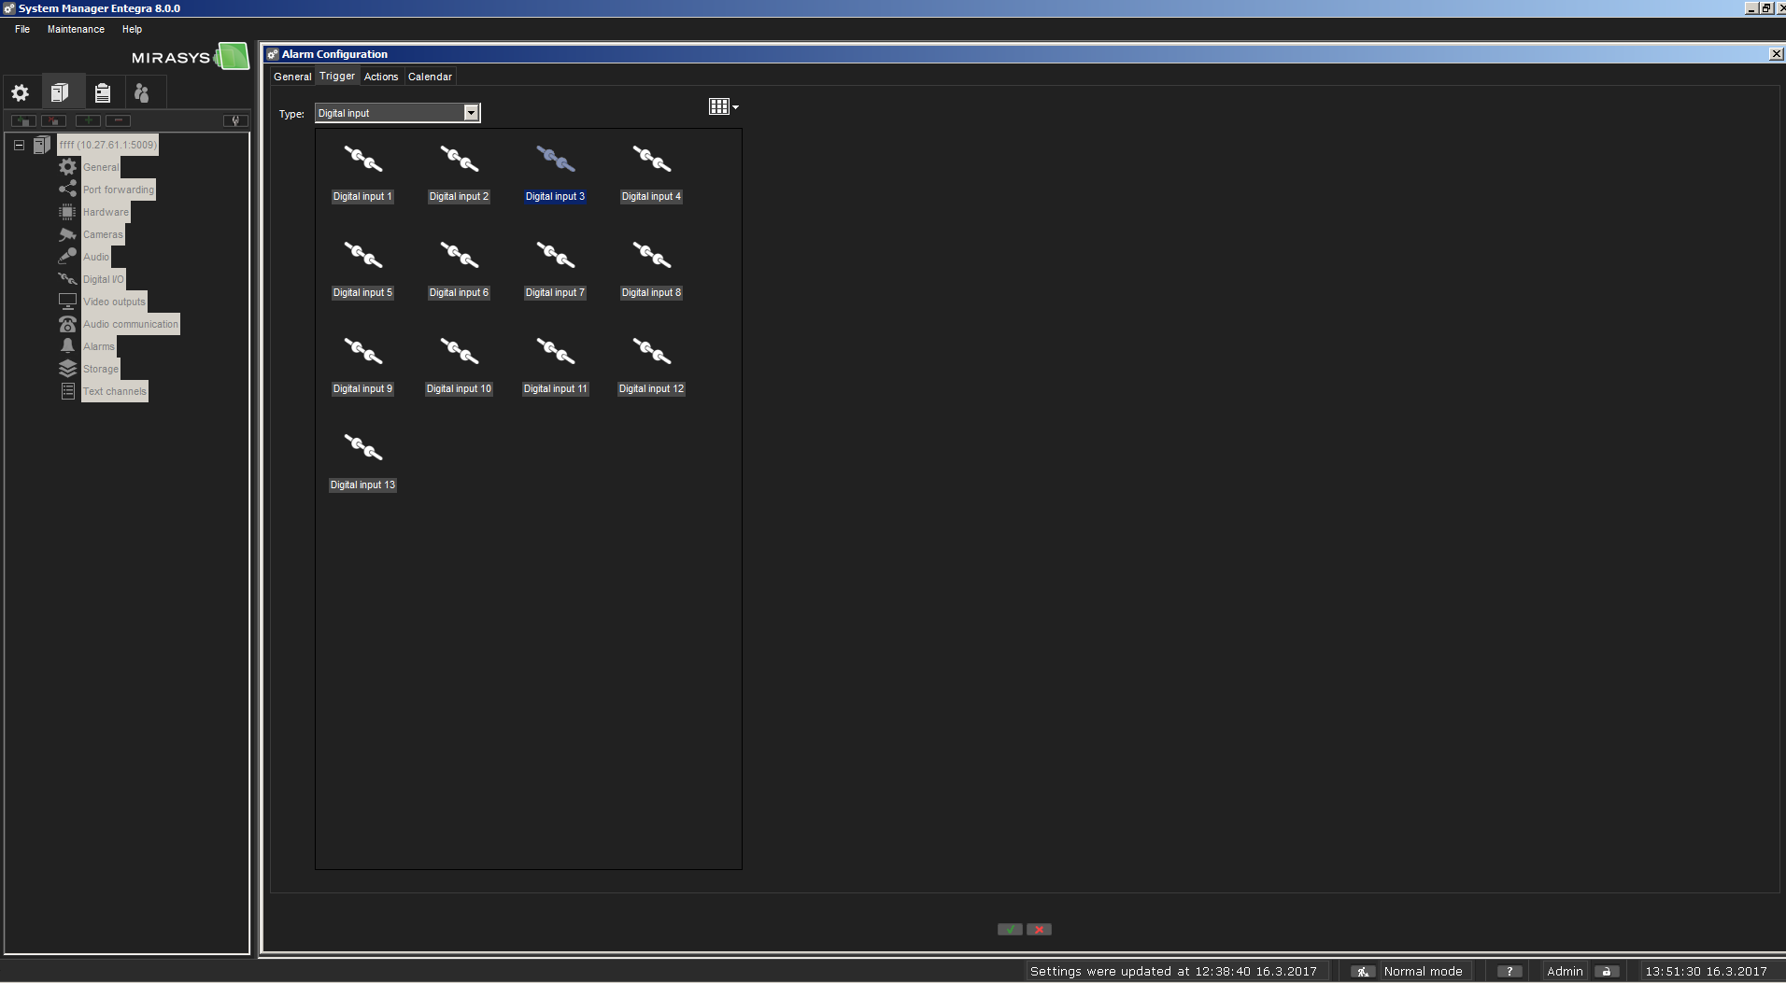1786x983 pixels.
Task: Select Cameras in the server tree
Action: 103,234
